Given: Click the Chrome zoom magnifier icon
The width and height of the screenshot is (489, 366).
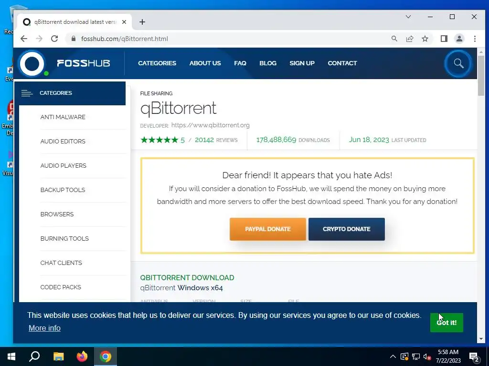Looking at the screenshot, I should pyautogui.click(x=394, y=39).
